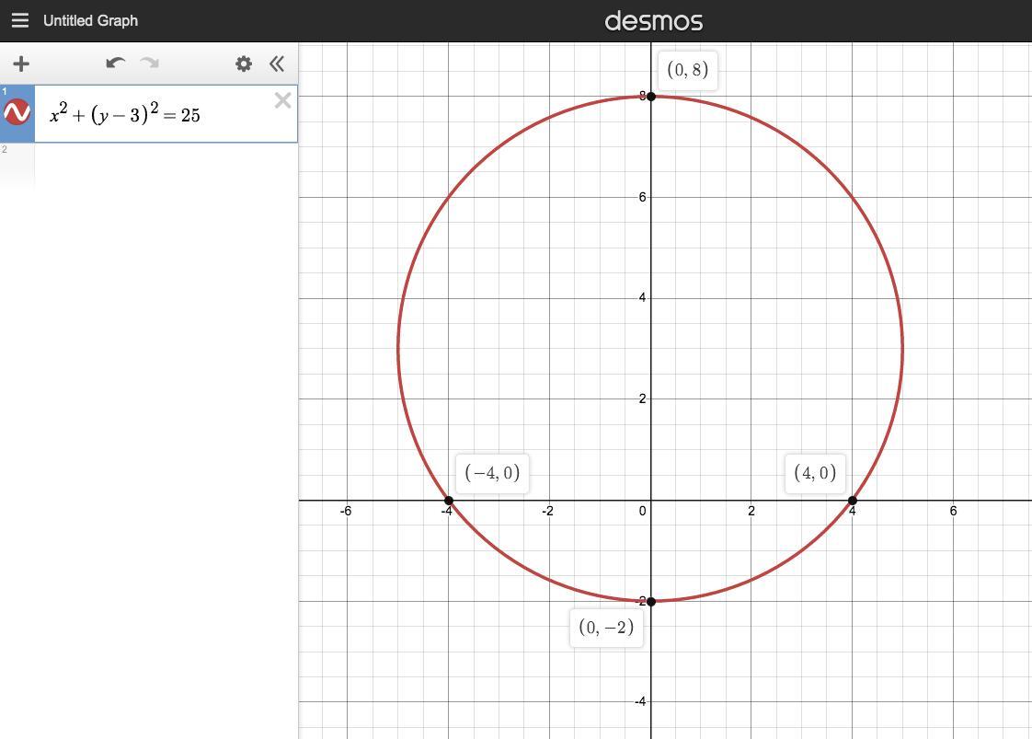Click the y-axis label 4
1032x739 pixels.
point(642,297)
